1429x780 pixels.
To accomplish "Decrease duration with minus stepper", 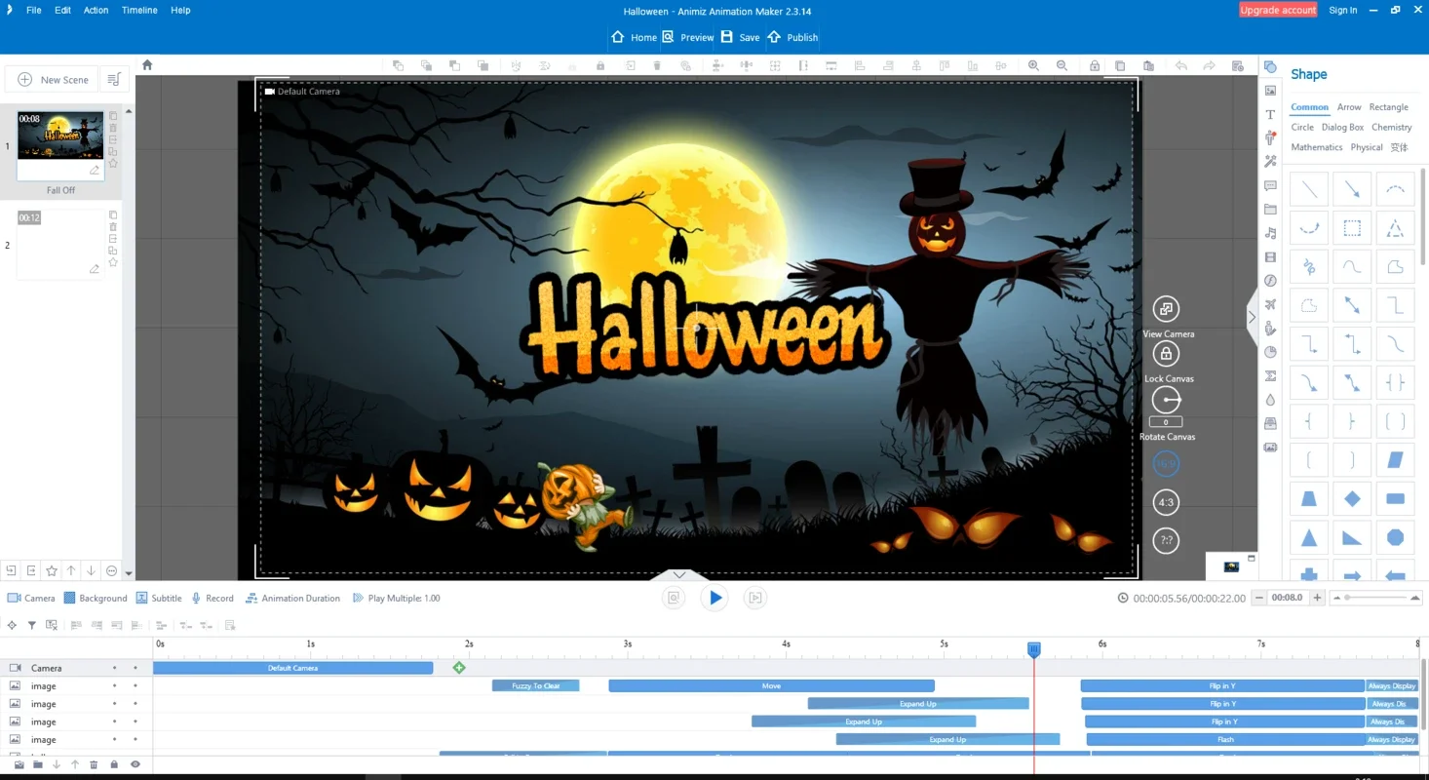I will coord(1259,598).
